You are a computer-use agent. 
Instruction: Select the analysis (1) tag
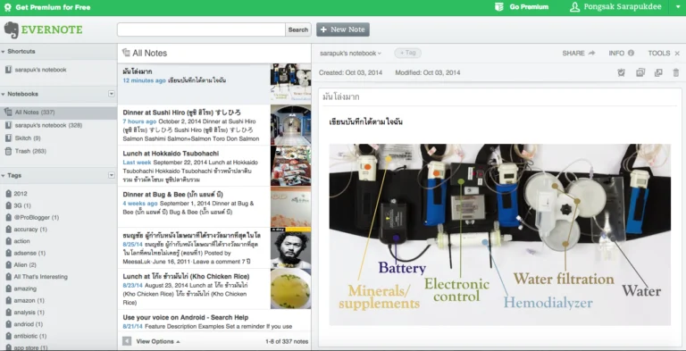coord(29,313)
